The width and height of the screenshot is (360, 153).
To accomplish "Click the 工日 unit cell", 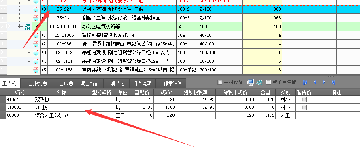I will tap(123, 115).
